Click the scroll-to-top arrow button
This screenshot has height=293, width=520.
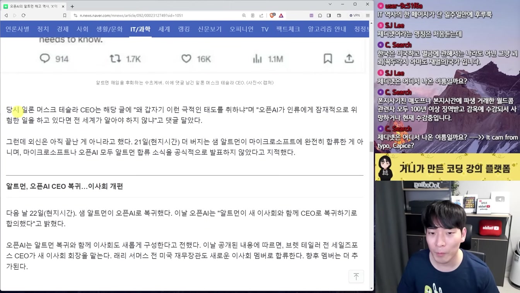click(x=356, y=276)
